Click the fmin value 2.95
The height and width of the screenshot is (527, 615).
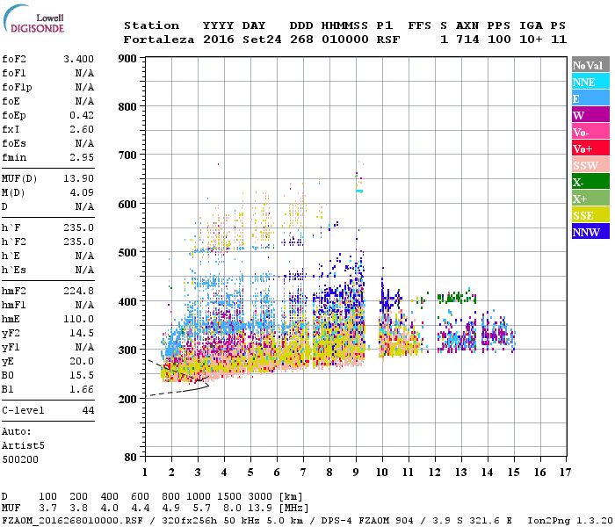(82, 157)
